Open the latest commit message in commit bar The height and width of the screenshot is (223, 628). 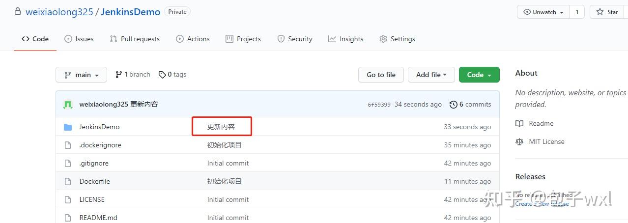click(x=144, y=104)
